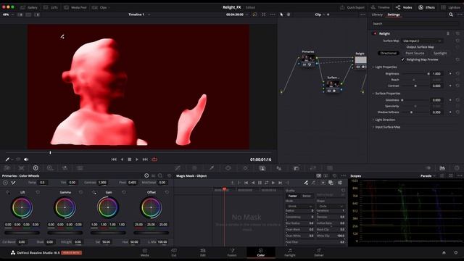This screenshot has width=464, height=261.
Task: Toggle the Relight effect enable dot
Action: [x=375, y=33]
